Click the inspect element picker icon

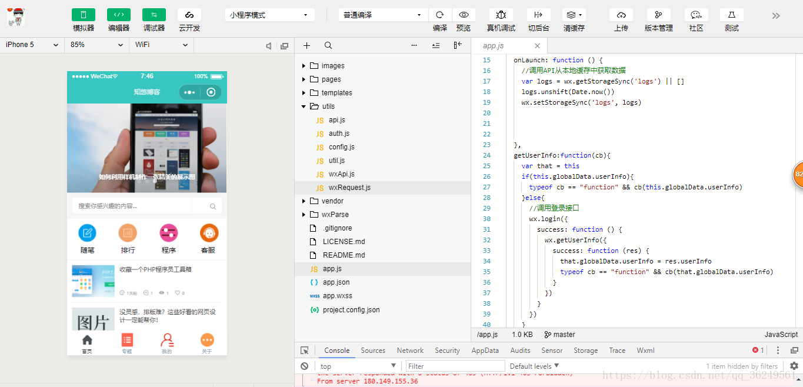(305, 351)
